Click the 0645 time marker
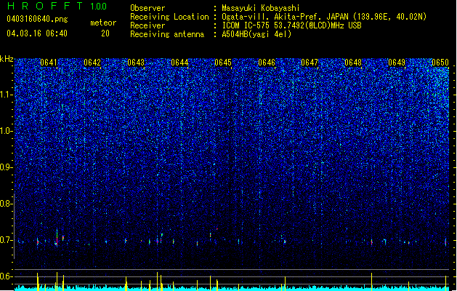The width and height of the screenshot is (457, 291). [x=223, y=63]
